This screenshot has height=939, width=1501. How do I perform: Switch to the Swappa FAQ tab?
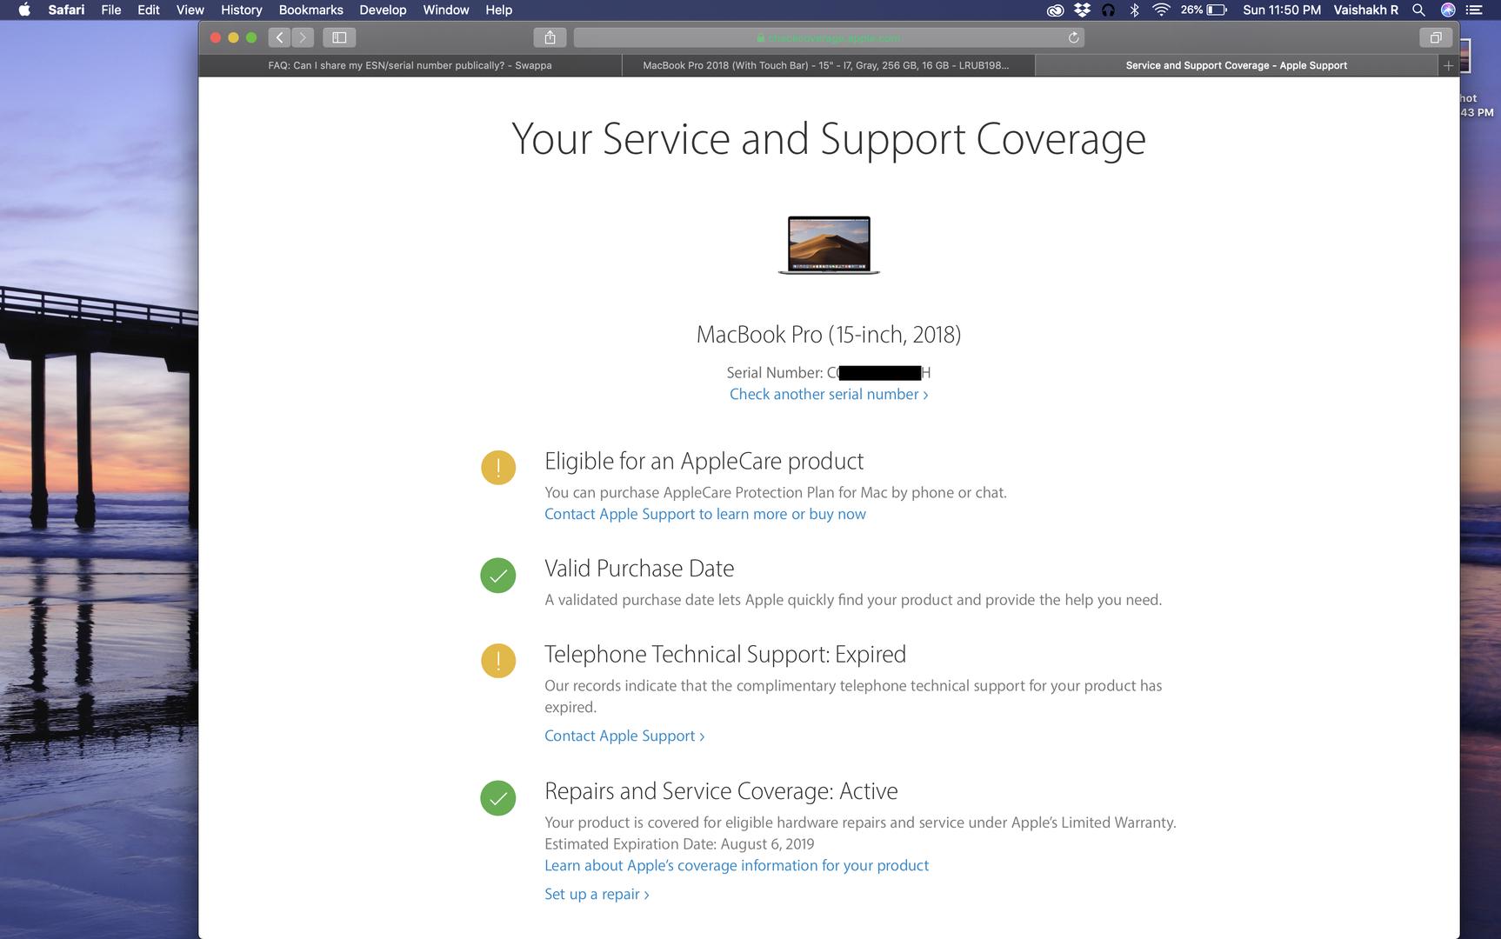pos(410,65)
